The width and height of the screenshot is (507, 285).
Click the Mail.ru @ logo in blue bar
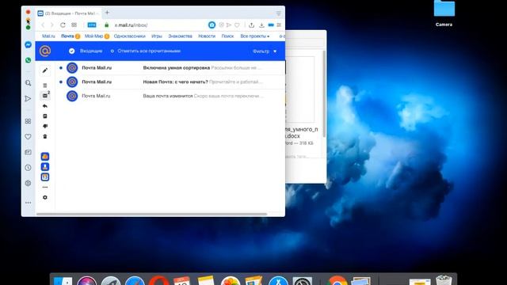click(x=45, y=51)
